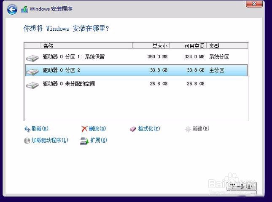The height and width of the screenshot is (202, 272).
Task: Create new partition via 新建(E) link
Action: 201,129
